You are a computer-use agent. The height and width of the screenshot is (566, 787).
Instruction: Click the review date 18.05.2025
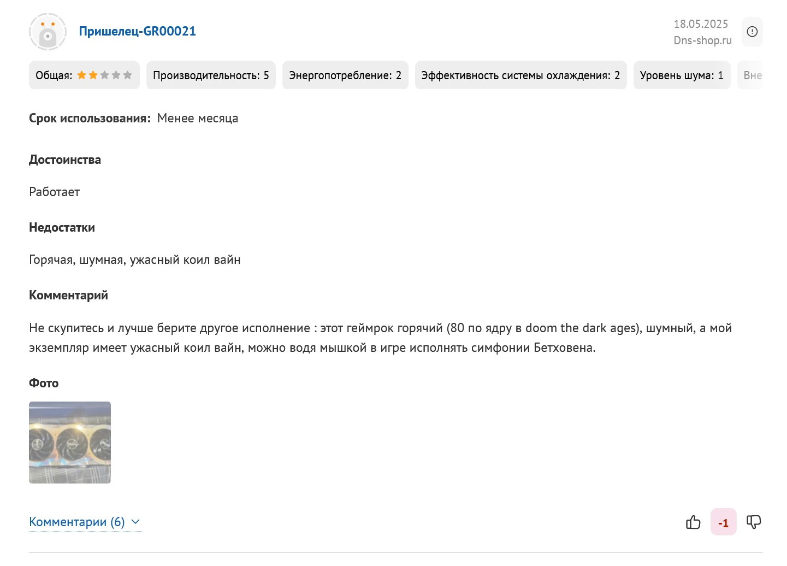(x=701, y=24)
